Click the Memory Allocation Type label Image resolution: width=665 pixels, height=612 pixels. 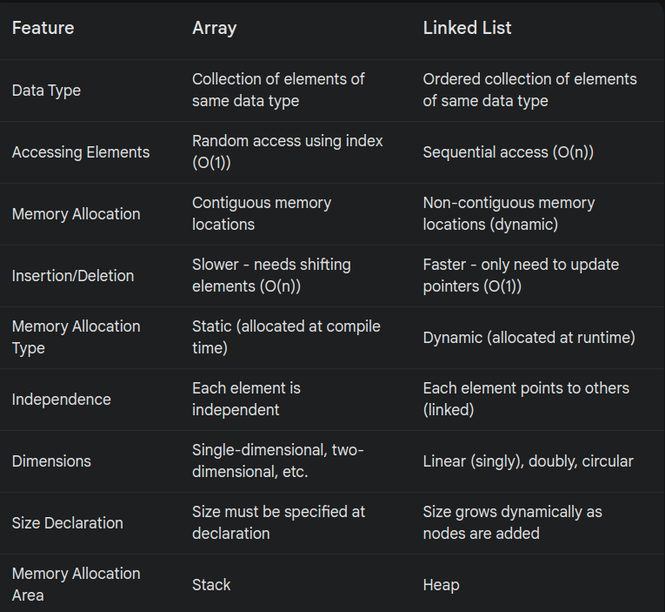point(76,337)
